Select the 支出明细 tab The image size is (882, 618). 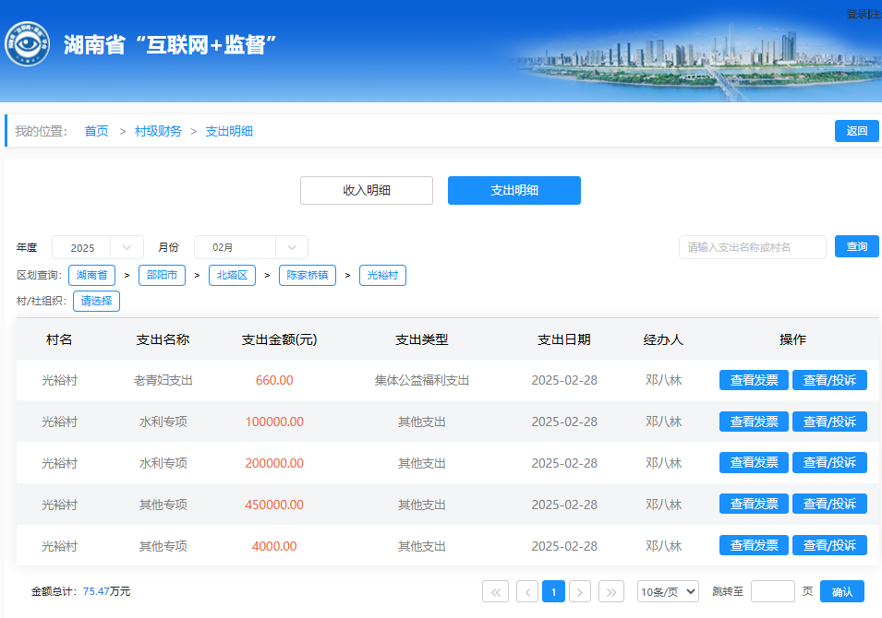tap(514, 190)
